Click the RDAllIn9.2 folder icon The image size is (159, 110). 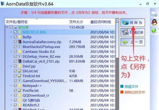20,105
